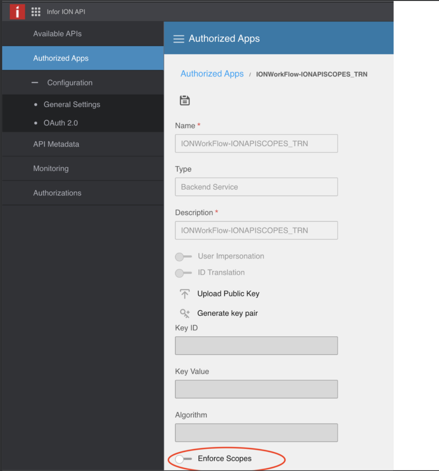Click the red Infor logo icon

pyautogui.click(x=17, y=11)
